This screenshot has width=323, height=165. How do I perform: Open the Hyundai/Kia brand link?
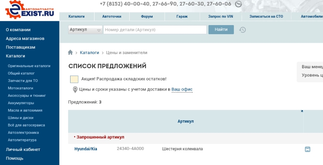point(85,149)
